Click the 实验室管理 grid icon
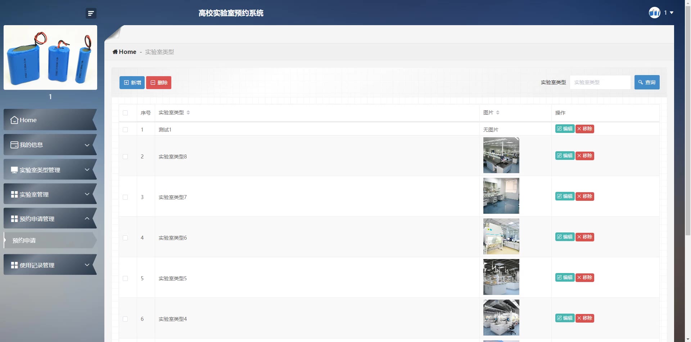This screenshot has width=691, height=342. click(x=14, y=194)
